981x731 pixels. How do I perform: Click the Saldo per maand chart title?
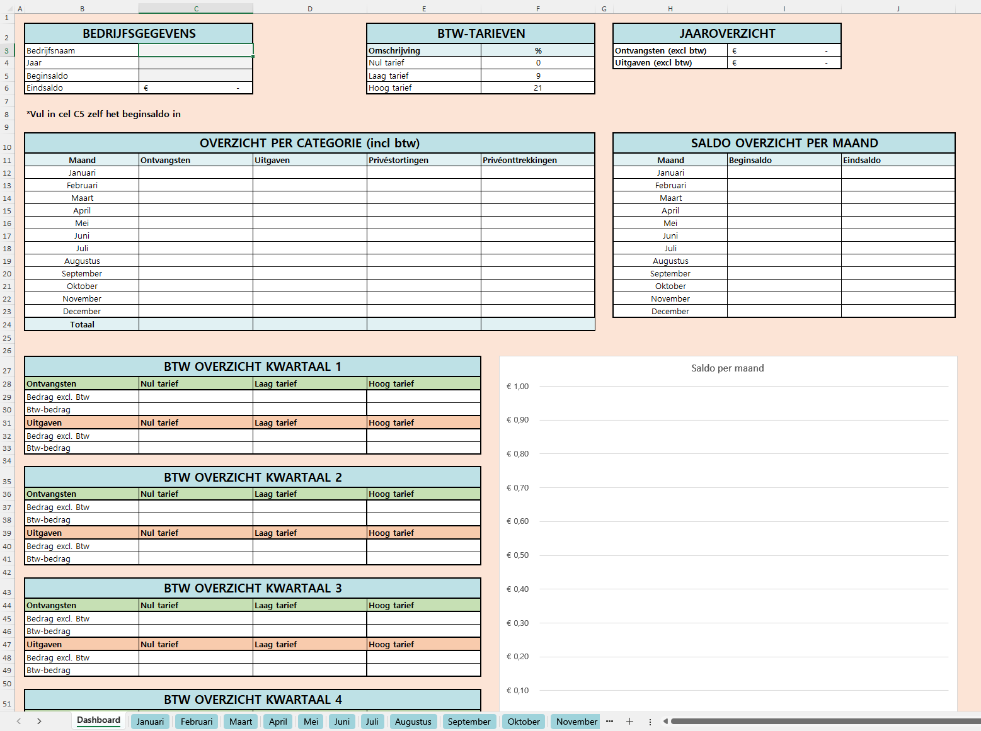point(727,368)
